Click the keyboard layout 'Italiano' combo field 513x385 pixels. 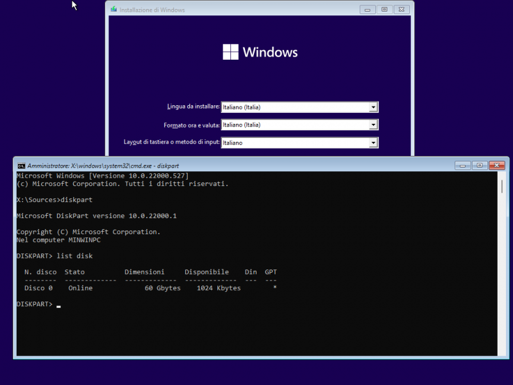299,142
